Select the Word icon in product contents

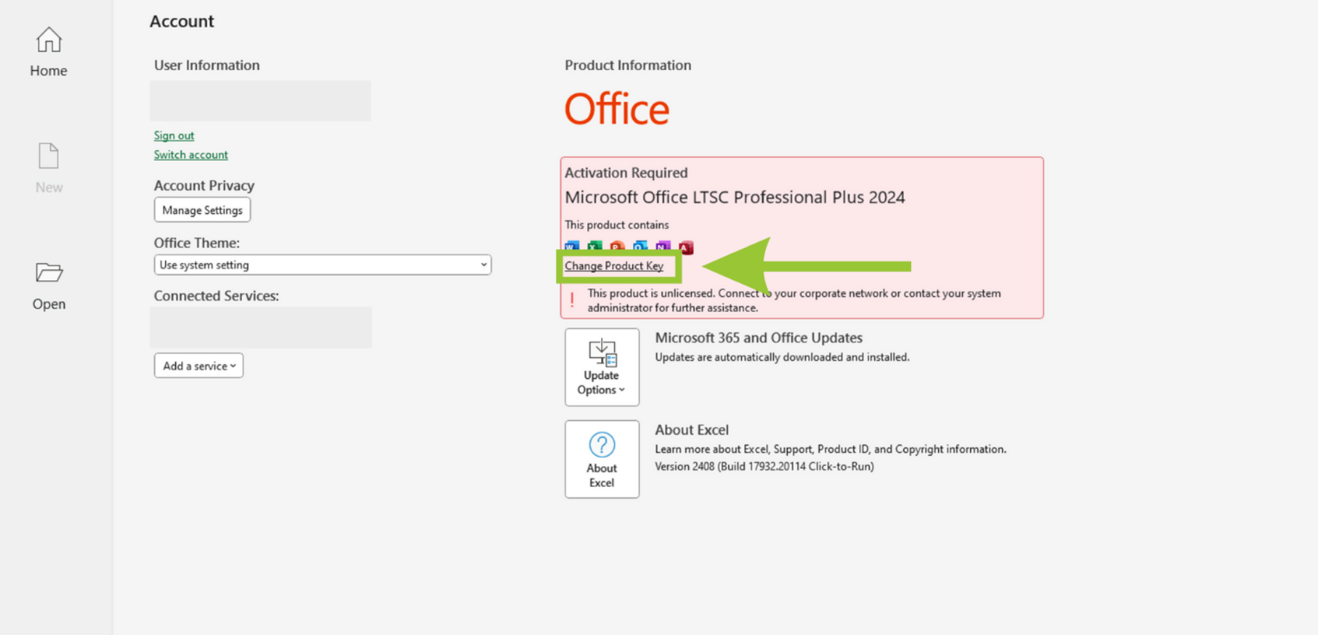click(x=571, y=247)
